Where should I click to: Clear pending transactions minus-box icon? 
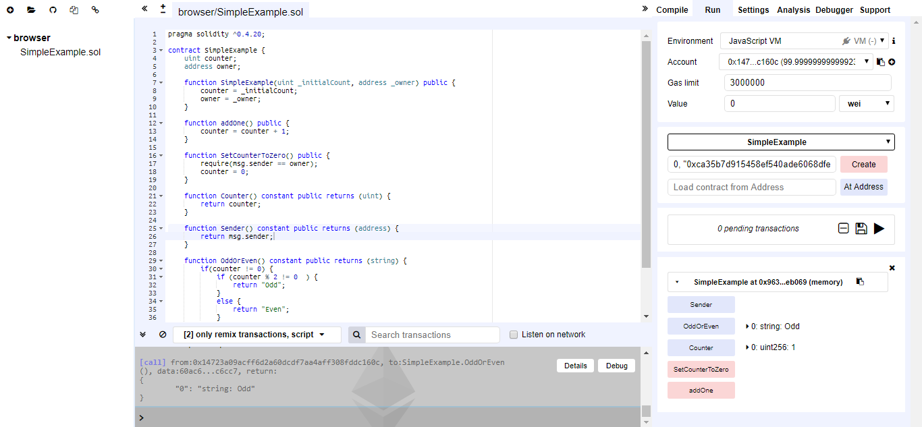coord(844,229)
